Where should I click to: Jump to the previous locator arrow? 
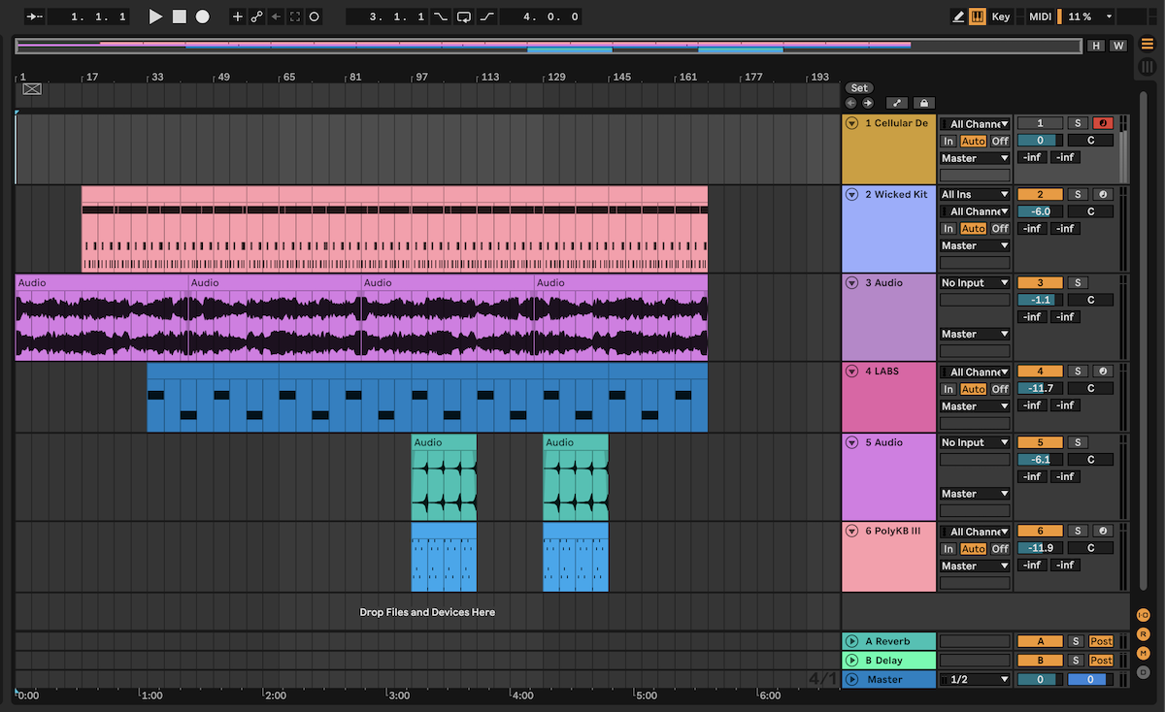click(850, 103)
